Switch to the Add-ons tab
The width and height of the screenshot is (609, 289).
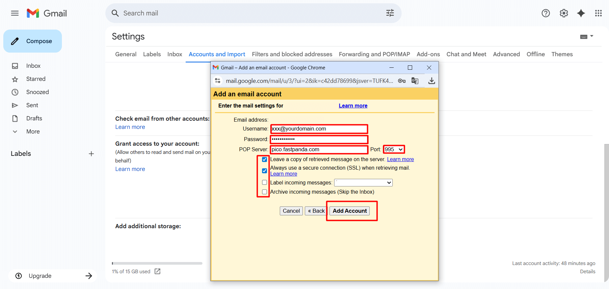[x=428, y=54]
